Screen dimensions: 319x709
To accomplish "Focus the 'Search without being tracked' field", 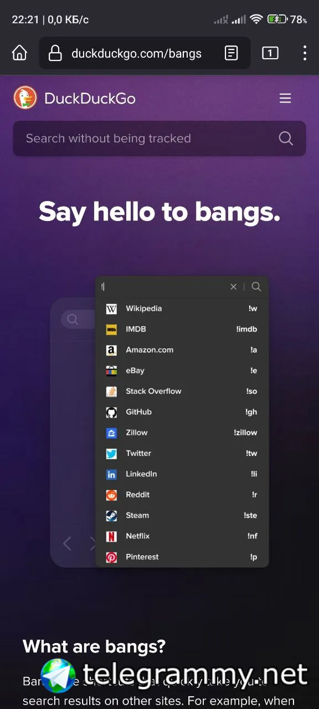I will [x=159, y=138].
